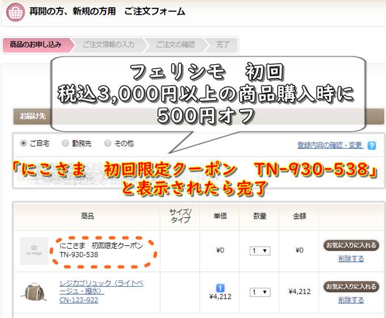Screen dimensions: 386x318
Task: Add the coupon row to favorites (お気に入りに入れる)
Action: point(351,245)
